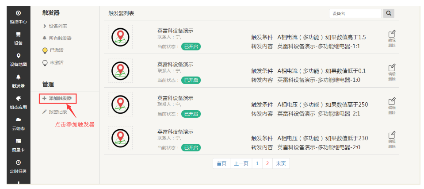Open 定时任务 scheduled tasks
Image resolution: width=424 pixels, height=189 pixels.
(18, 166)
